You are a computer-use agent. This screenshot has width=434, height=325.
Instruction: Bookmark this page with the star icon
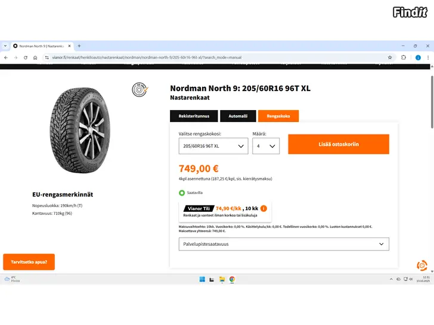(390, 58)
